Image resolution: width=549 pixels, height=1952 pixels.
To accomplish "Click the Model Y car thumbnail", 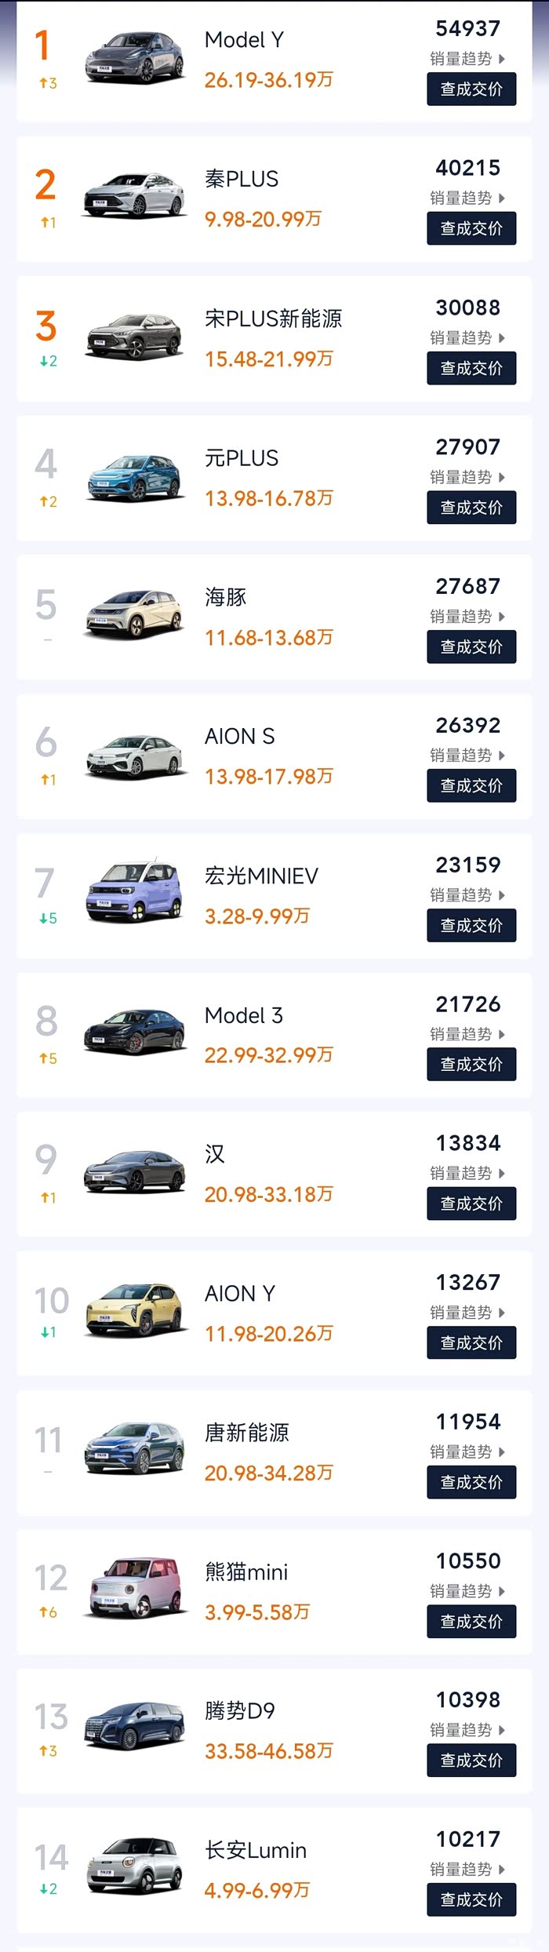I will coord(135,59).
